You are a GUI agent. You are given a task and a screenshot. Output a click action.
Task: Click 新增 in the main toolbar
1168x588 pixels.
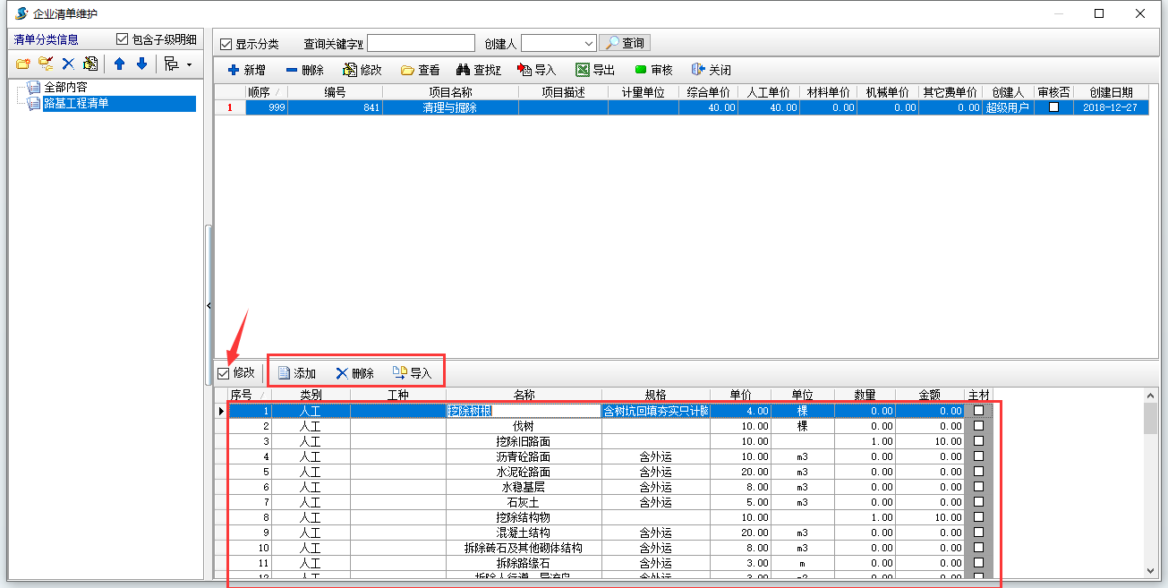(246, 70)
